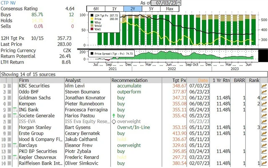The width and height of the screenshot is (268, 168).
Task: Click the diamond marker next to ISS-EVA overweight
Action: coord(114,122)
